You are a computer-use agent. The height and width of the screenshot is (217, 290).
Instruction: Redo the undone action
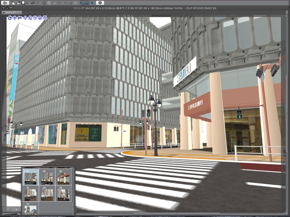click(x=38, y=3)
